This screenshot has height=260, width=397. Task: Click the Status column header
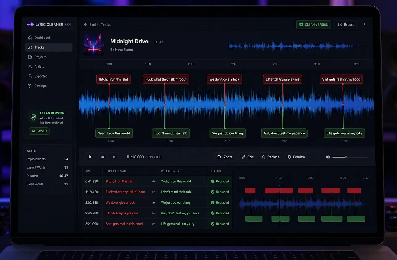(x=215, y=171)
